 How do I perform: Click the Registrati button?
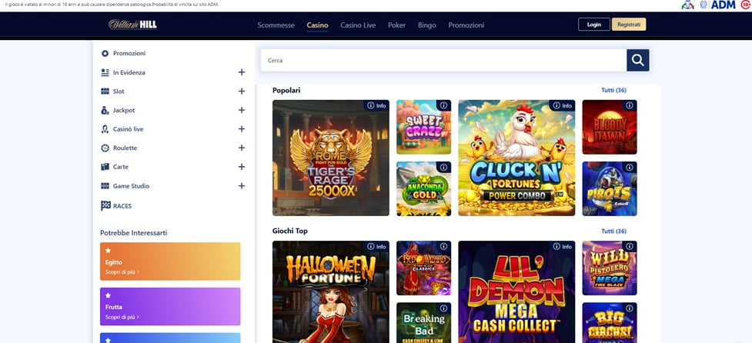pos(629,25)
